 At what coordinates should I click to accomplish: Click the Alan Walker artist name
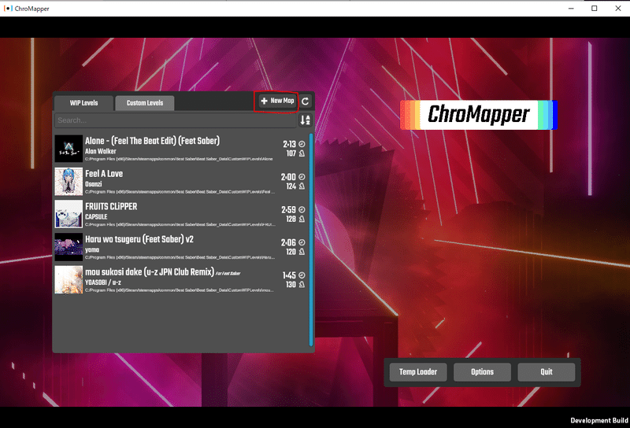coord(101,151)
